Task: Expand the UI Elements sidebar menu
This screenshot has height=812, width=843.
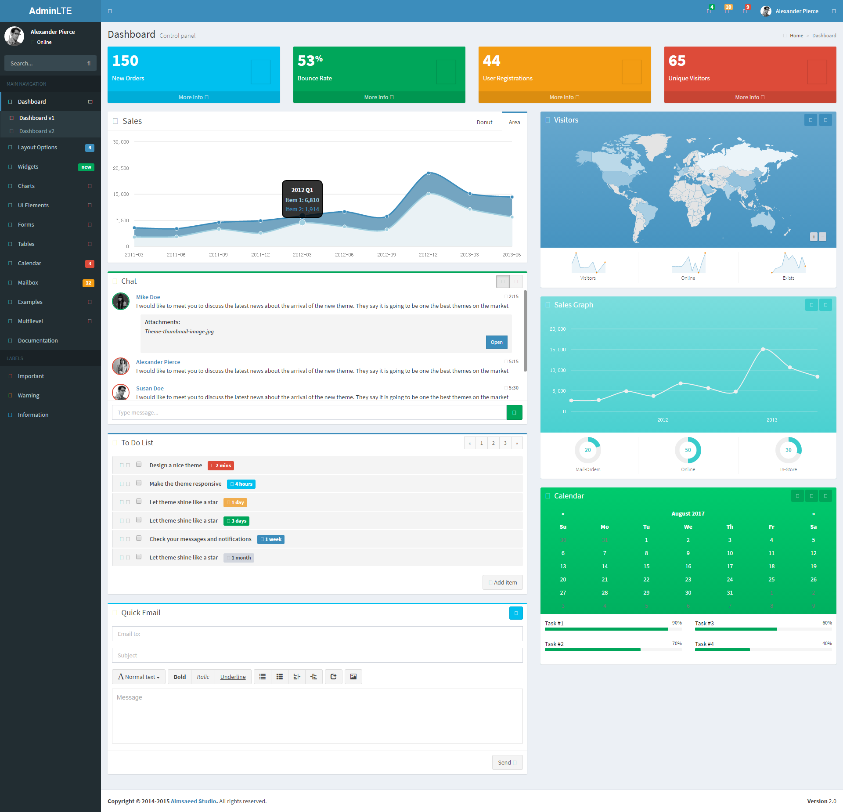Action: [x=50, y=206]
